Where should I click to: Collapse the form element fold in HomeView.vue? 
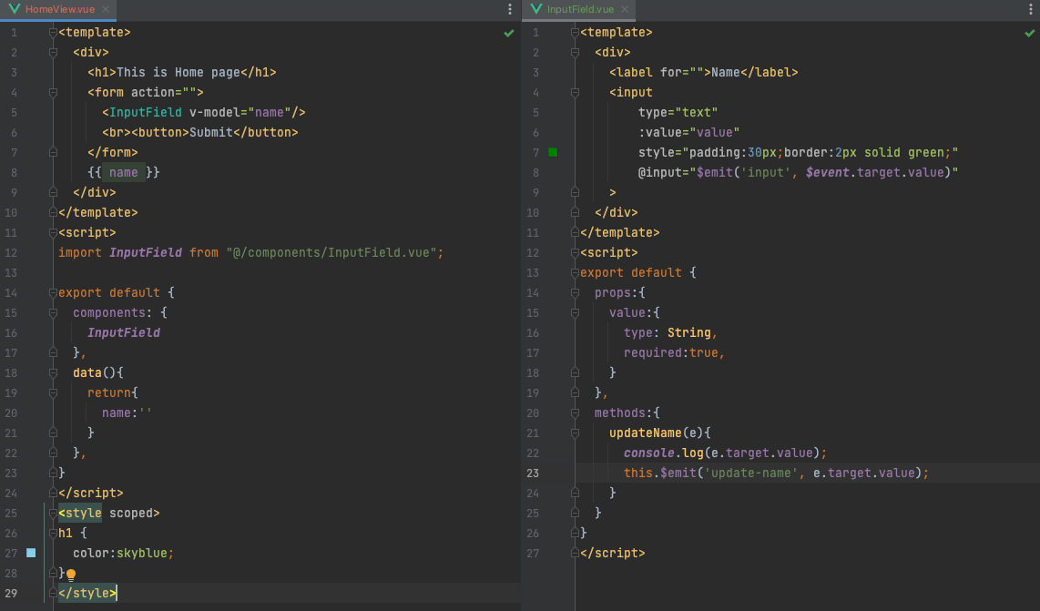53,92
